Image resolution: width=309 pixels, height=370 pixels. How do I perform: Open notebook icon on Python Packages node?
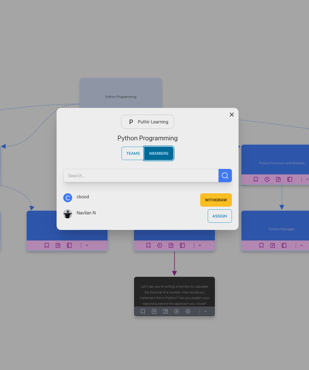284,245
